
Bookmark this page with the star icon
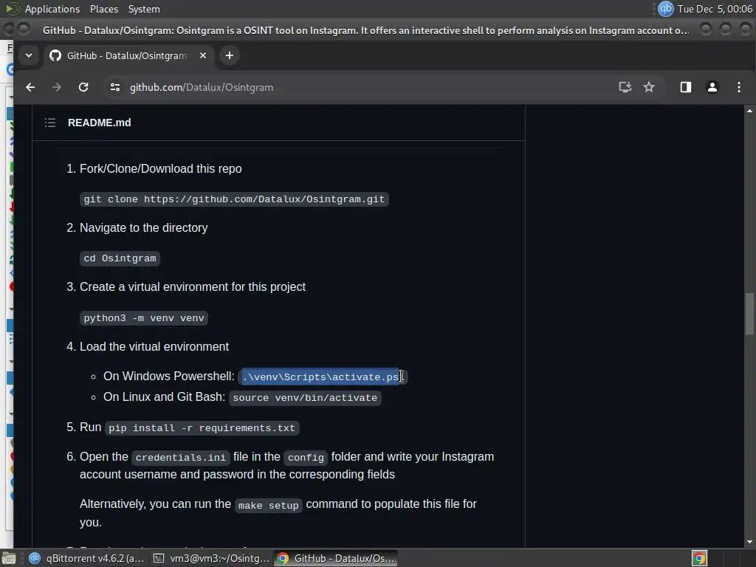[x=649, y=87]
